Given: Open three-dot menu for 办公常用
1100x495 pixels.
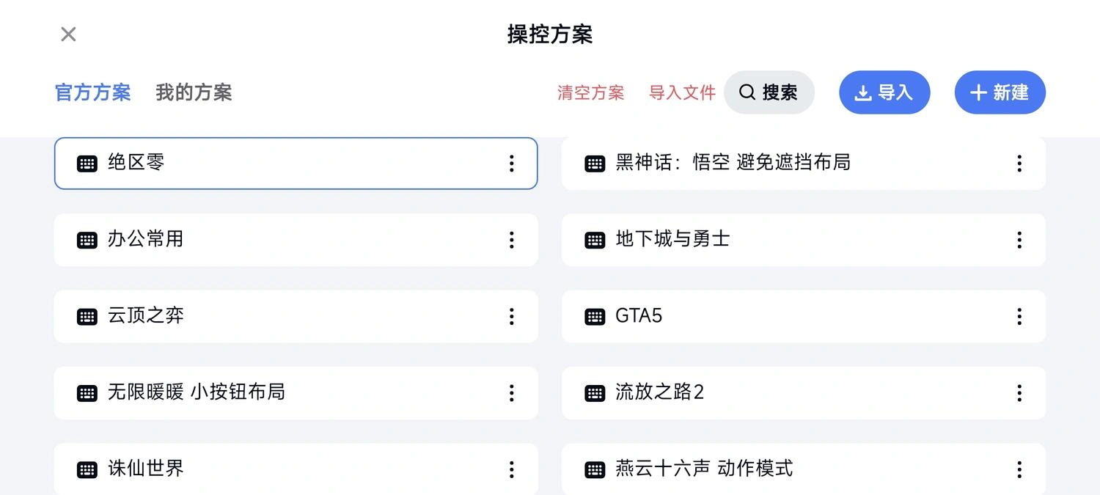Looking at the screenshot, I should click(512, 240).
